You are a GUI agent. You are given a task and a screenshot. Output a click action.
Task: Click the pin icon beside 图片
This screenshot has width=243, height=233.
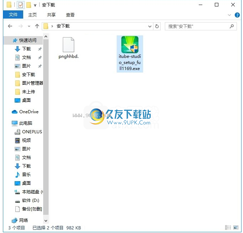[40, 66]
